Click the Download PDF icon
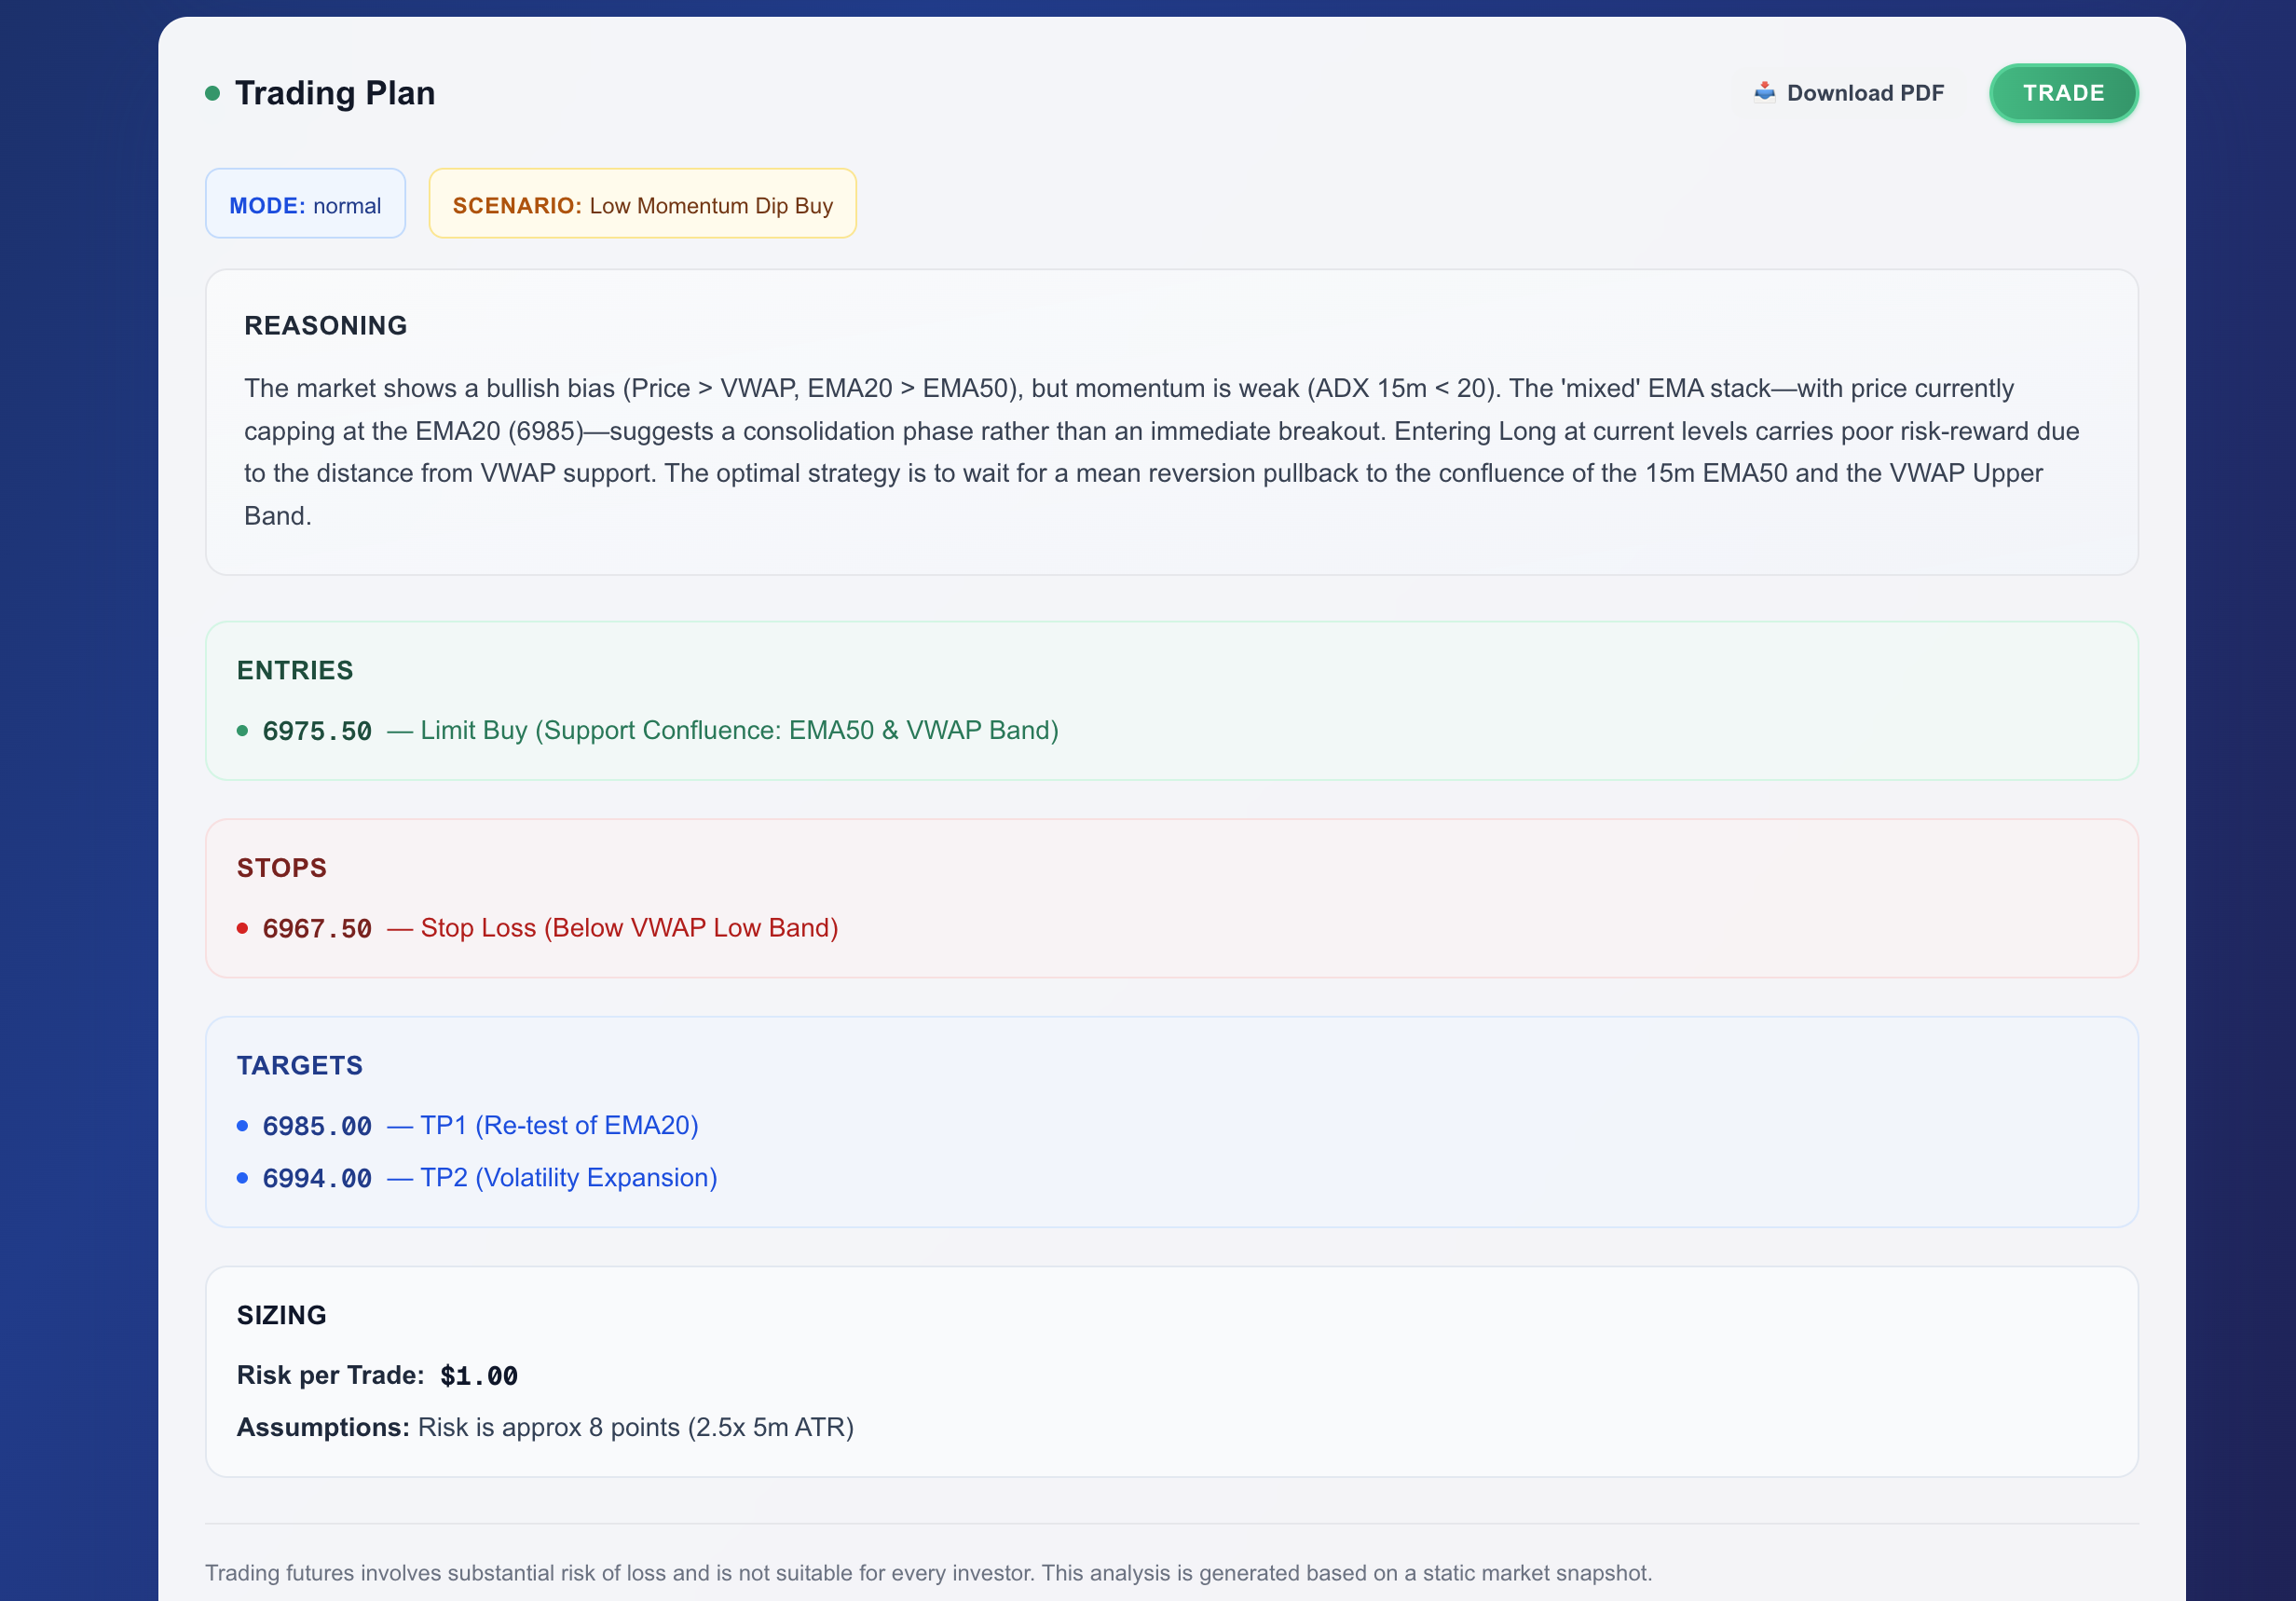This screenshot has height=1601, width=2296. [x=1764, y=92]
